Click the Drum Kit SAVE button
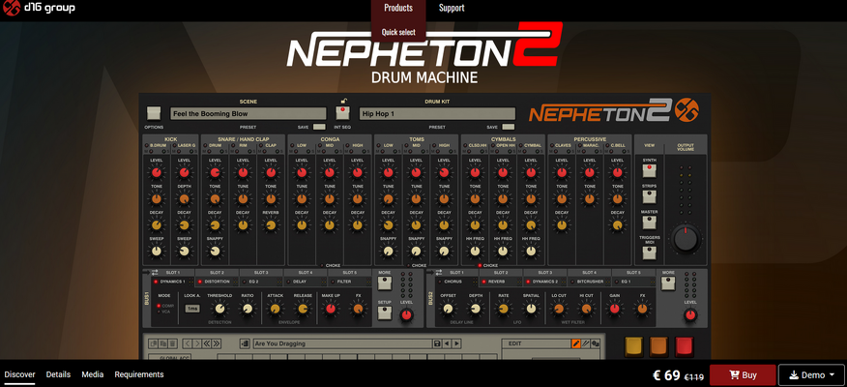 (509, 127)
